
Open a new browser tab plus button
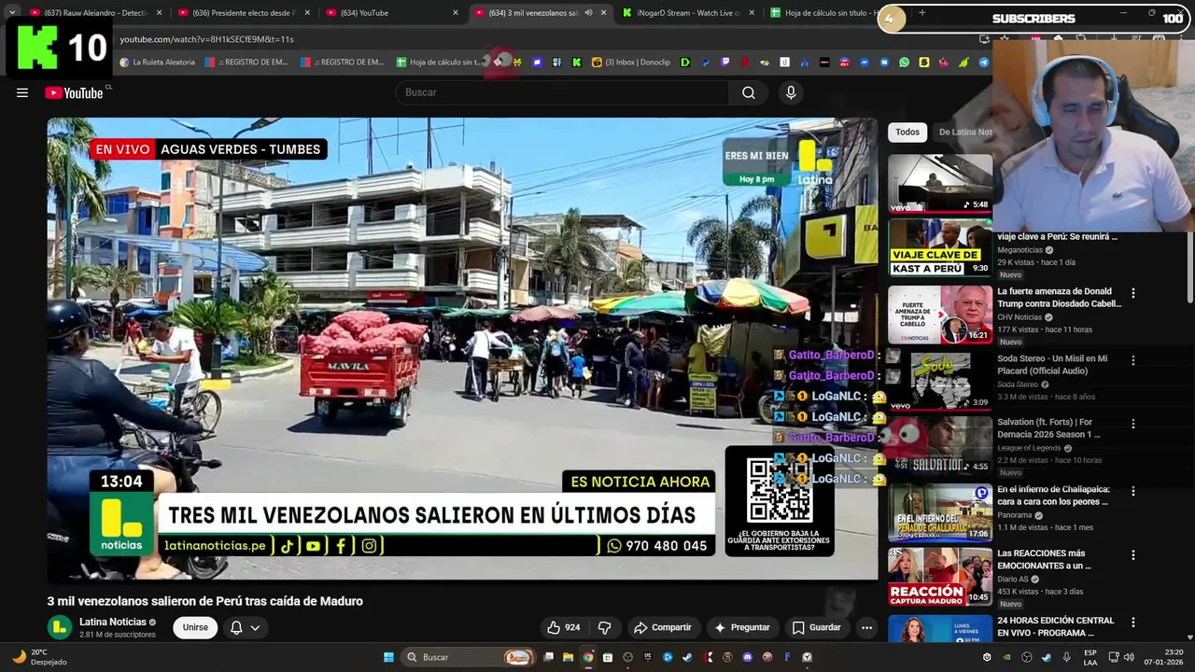coord(922,13)
